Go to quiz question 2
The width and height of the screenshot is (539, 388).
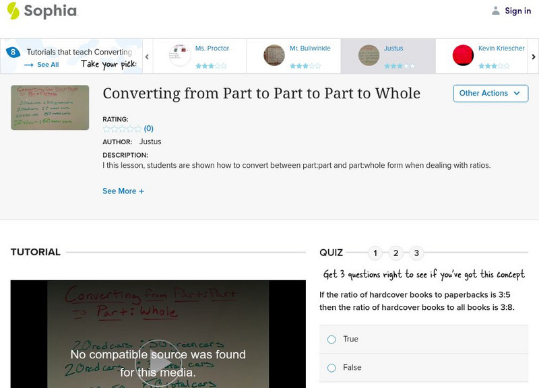[x=396, y=253]
